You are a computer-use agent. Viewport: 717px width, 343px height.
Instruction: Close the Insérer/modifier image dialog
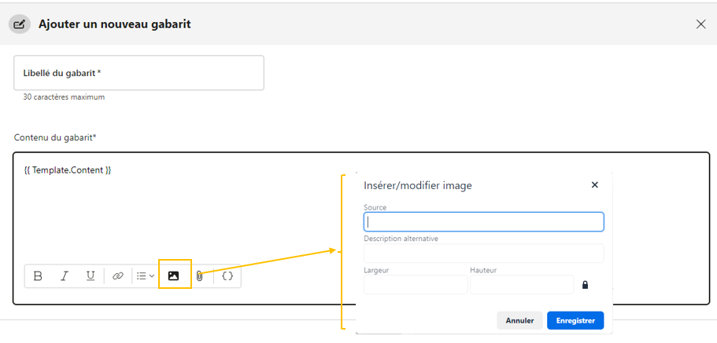coord(594,185)
